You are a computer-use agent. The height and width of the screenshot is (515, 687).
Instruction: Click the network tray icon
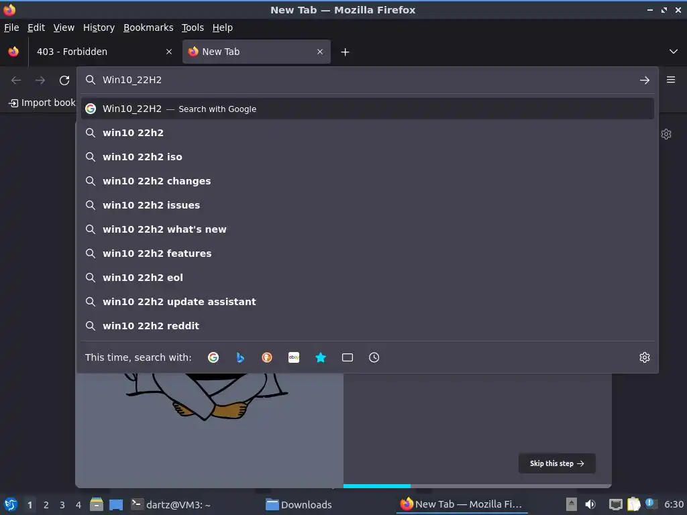point(616,504)
